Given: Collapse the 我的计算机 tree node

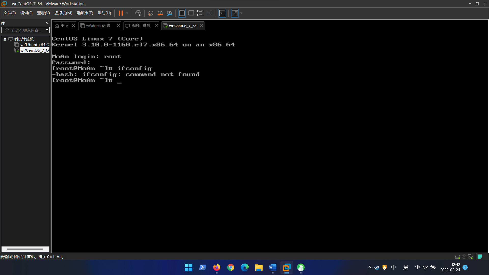Looking at the screenshot, I should pyautogui.click(x=5, y=39).
